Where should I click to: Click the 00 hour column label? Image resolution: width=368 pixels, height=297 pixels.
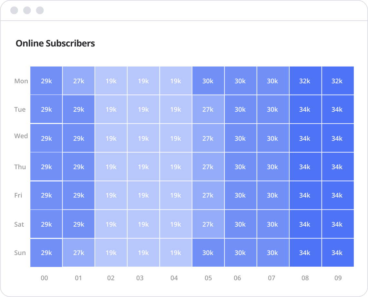[45, 278]
